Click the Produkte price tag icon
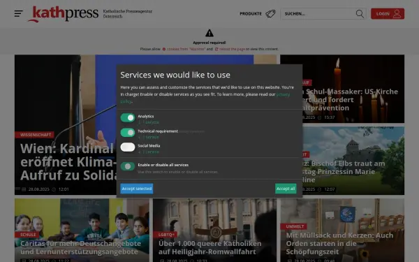 270,14
